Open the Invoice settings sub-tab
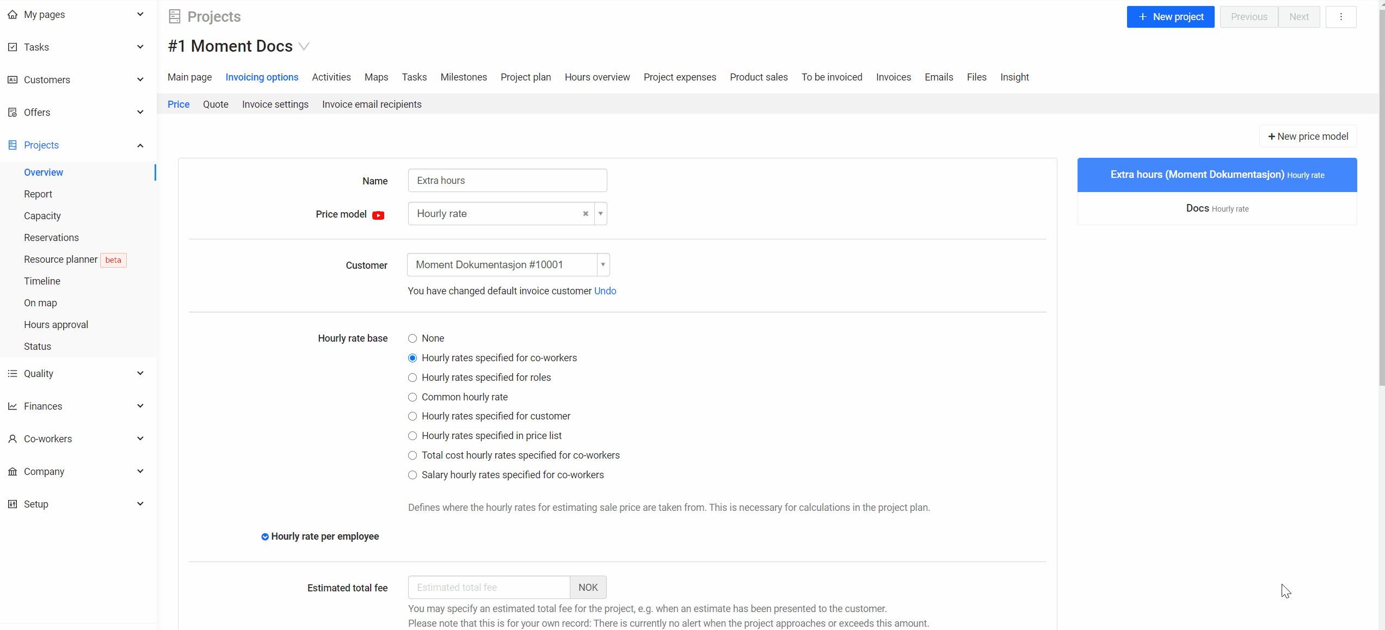Viewport: 1385px width, 630px height. click(x=275, y=104)
